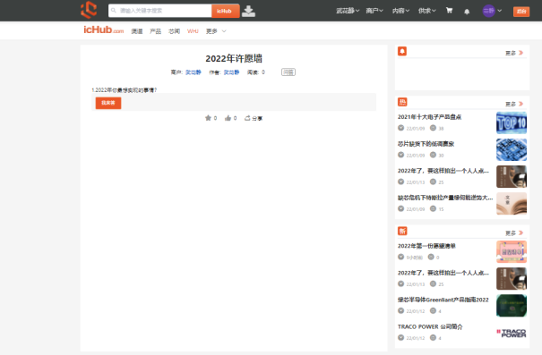Viewport: 542px width, 355px height.
Task: Open article 2022年第一份愿望清单
Action: pos(426,246)
